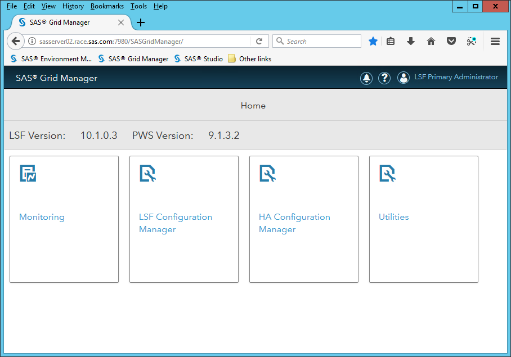Open the help question mark icon
Screen dimensions: 511x357
(x=384, y=78)
